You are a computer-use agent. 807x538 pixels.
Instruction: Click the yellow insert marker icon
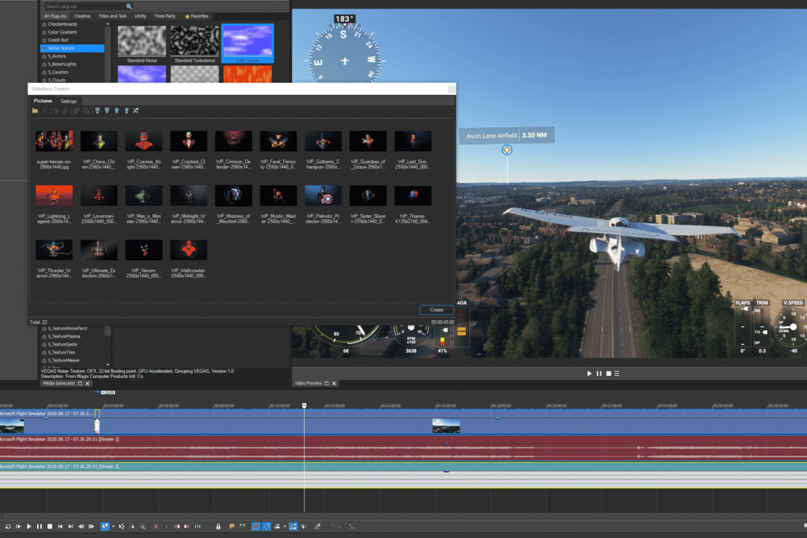pos(231,526)
